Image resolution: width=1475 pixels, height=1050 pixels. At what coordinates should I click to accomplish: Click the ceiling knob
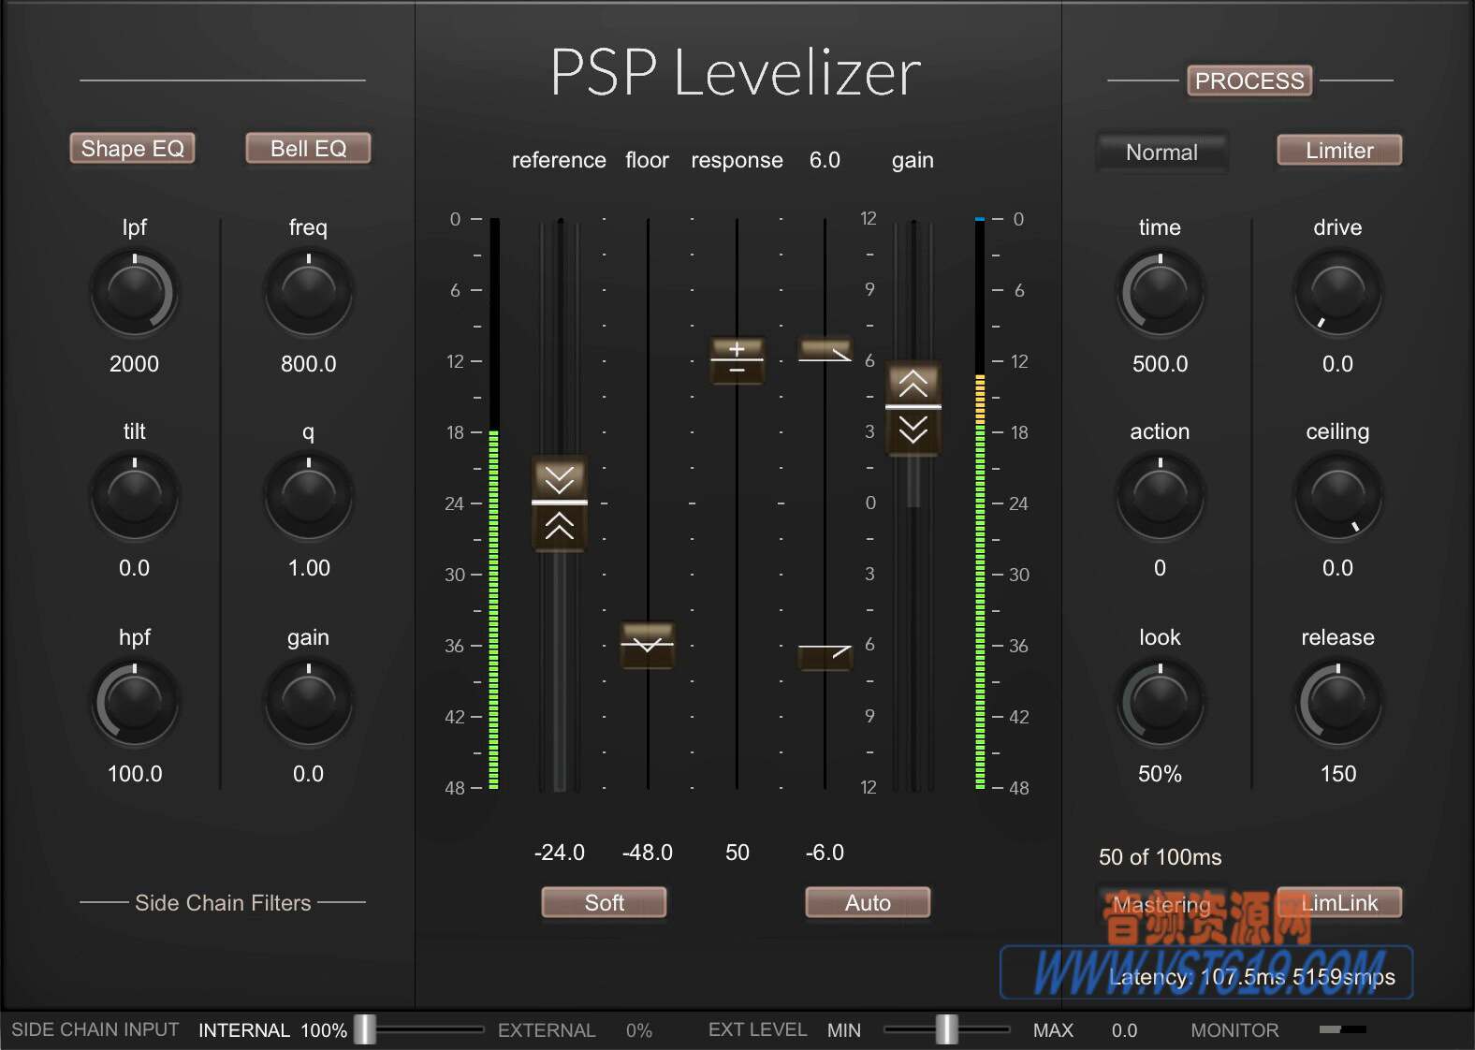click(1338, 497)
